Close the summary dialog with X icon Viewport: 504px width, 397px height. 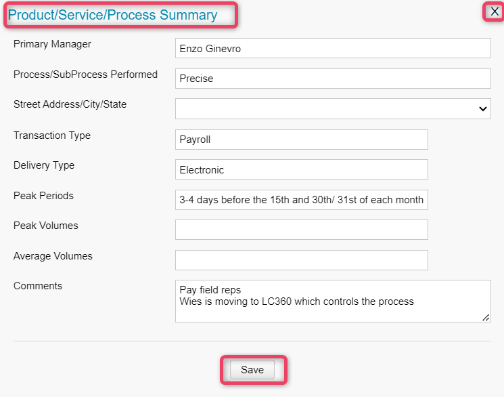(495, 12)
